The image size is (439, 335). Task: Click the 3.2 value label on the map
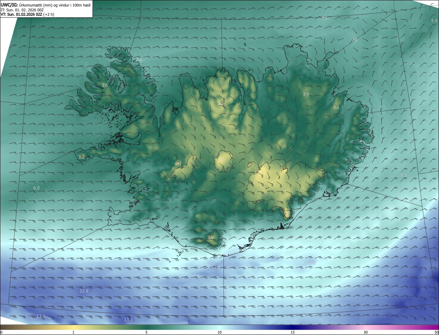tap(81, 157)
